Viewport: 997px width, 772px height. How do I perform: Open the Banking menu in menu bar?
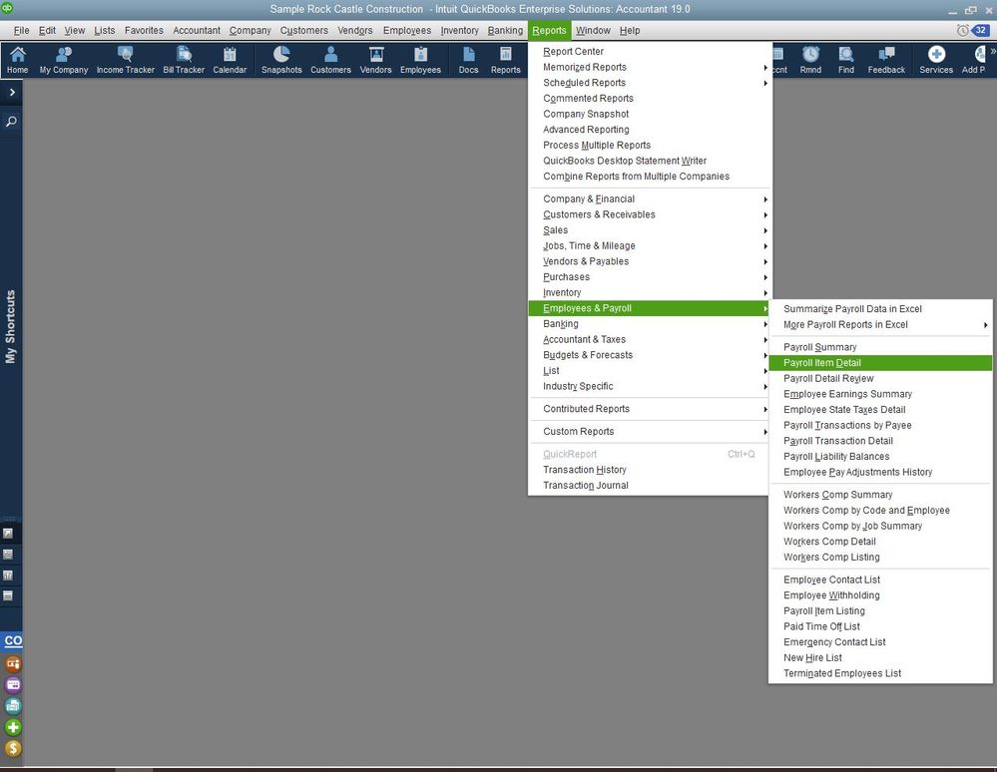[506, 31]
